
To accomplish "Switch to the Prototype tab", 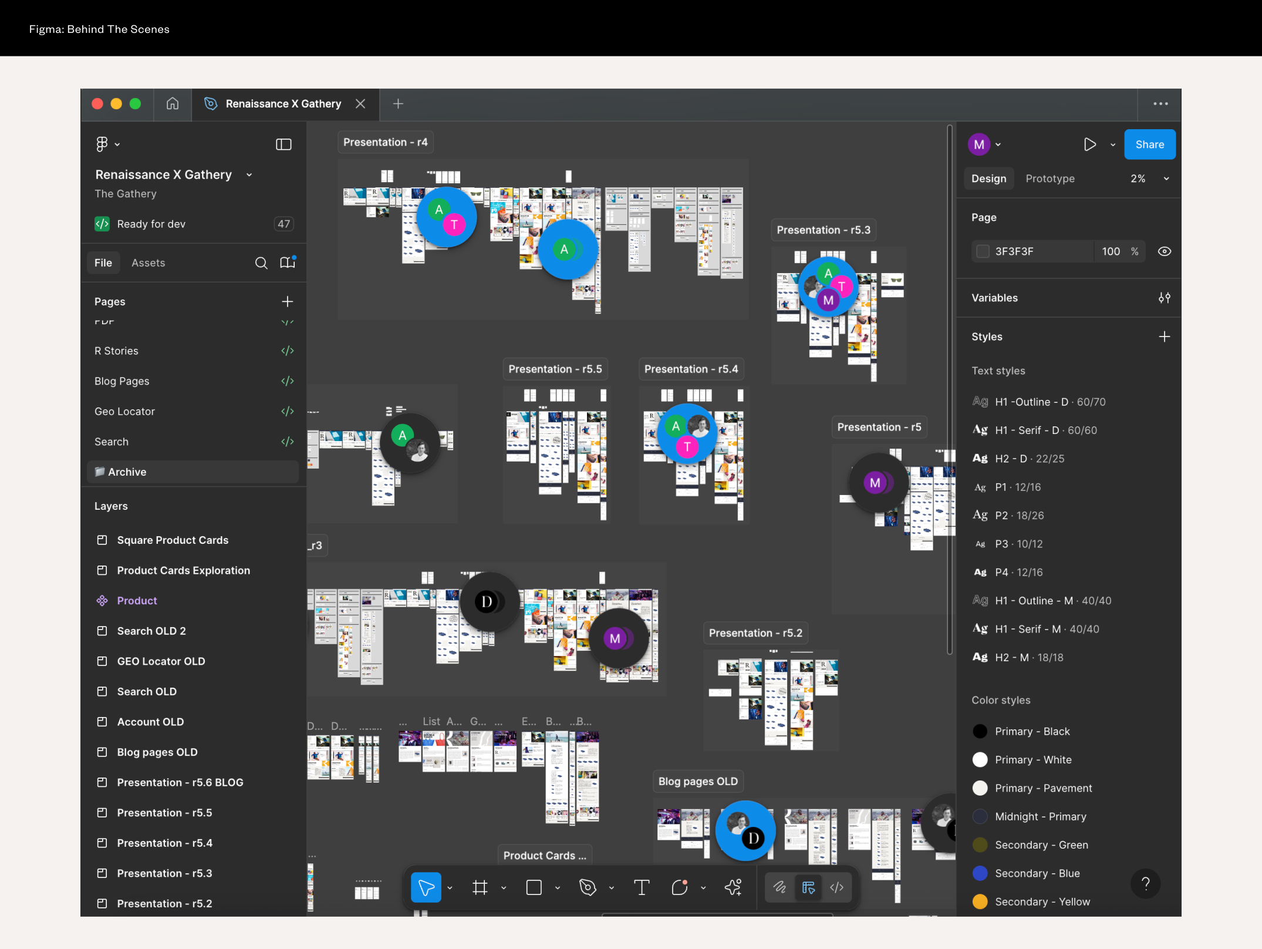I will tap(1050, 179).
